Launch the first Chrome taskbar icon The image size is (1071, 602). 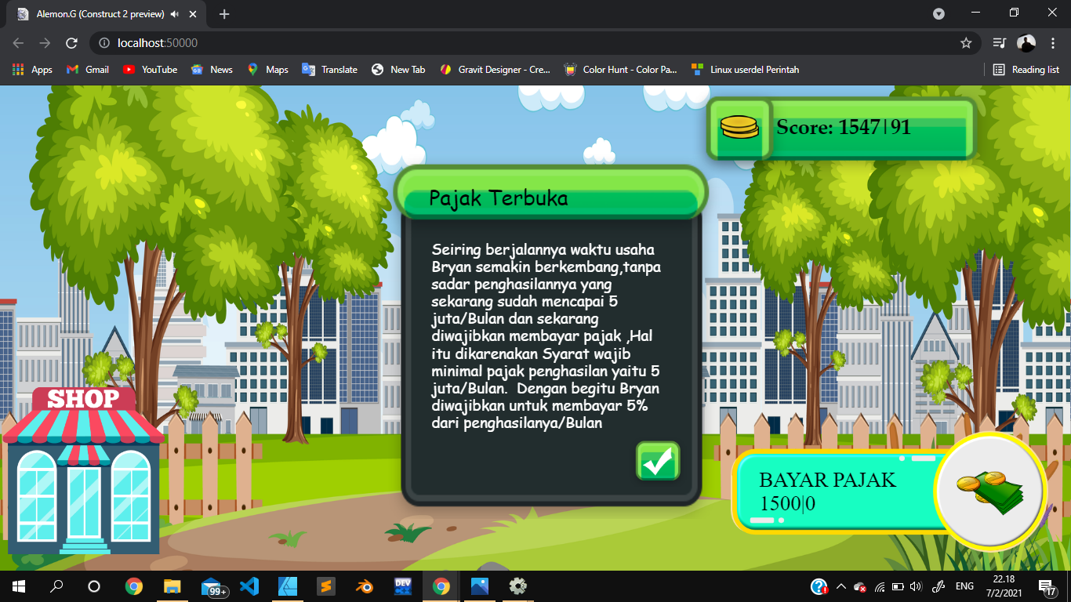tap(134, 586)
